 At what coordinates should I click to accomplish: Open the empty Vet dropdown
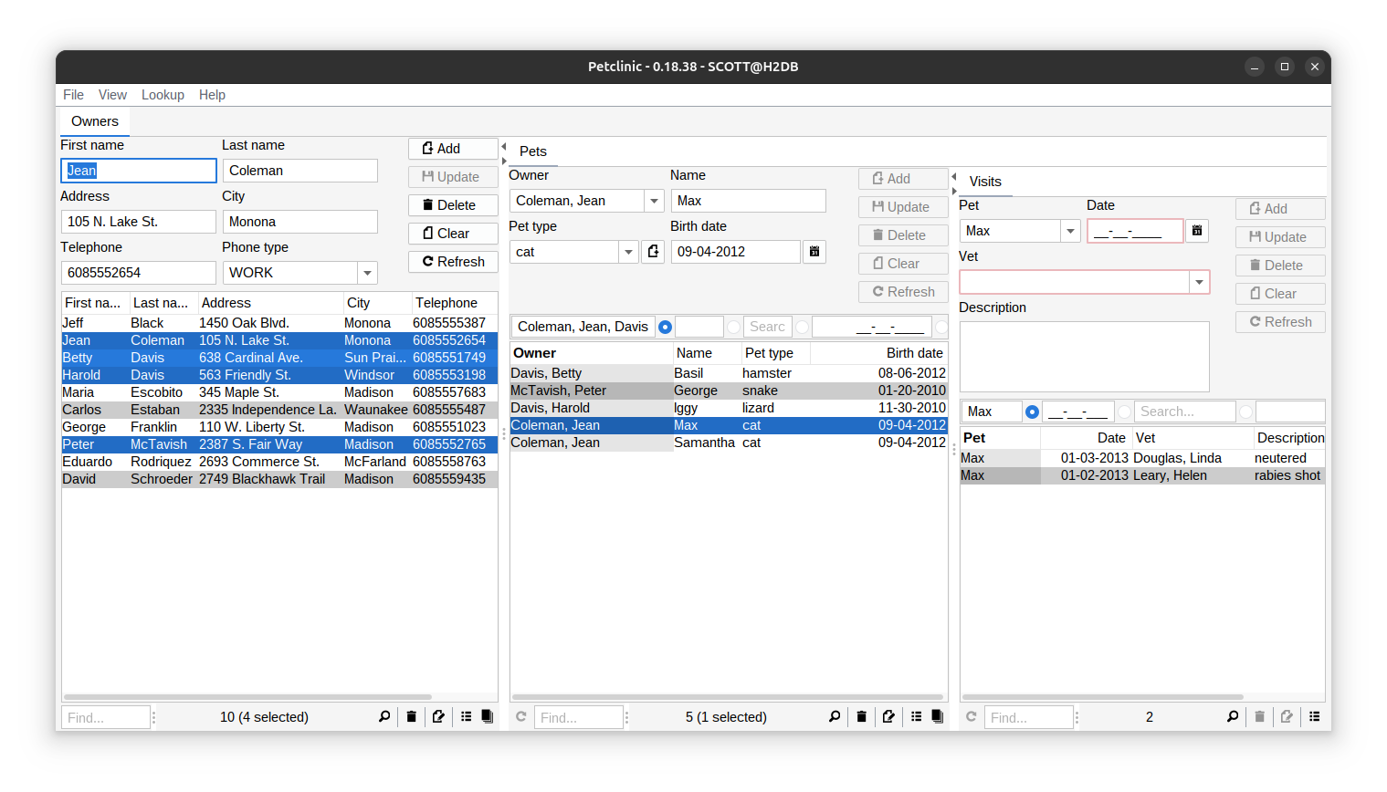[x=1199, y=282]
